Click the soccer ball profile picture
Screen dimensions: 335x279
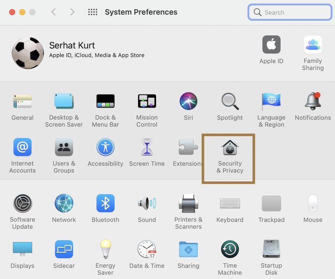point(28,53)
